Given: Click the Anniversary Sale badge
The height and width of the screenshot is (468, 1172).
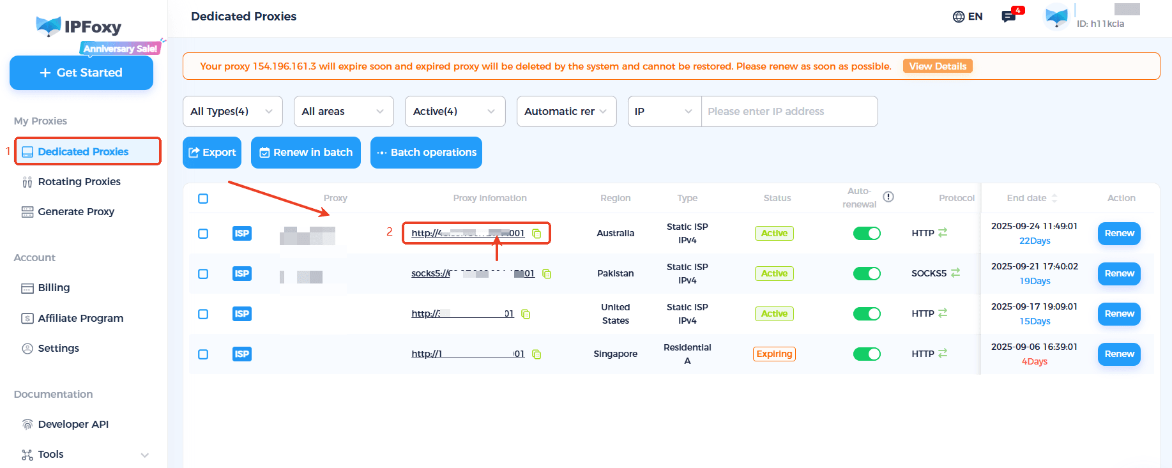Looking at the screenshot, I should pos(120,49).
